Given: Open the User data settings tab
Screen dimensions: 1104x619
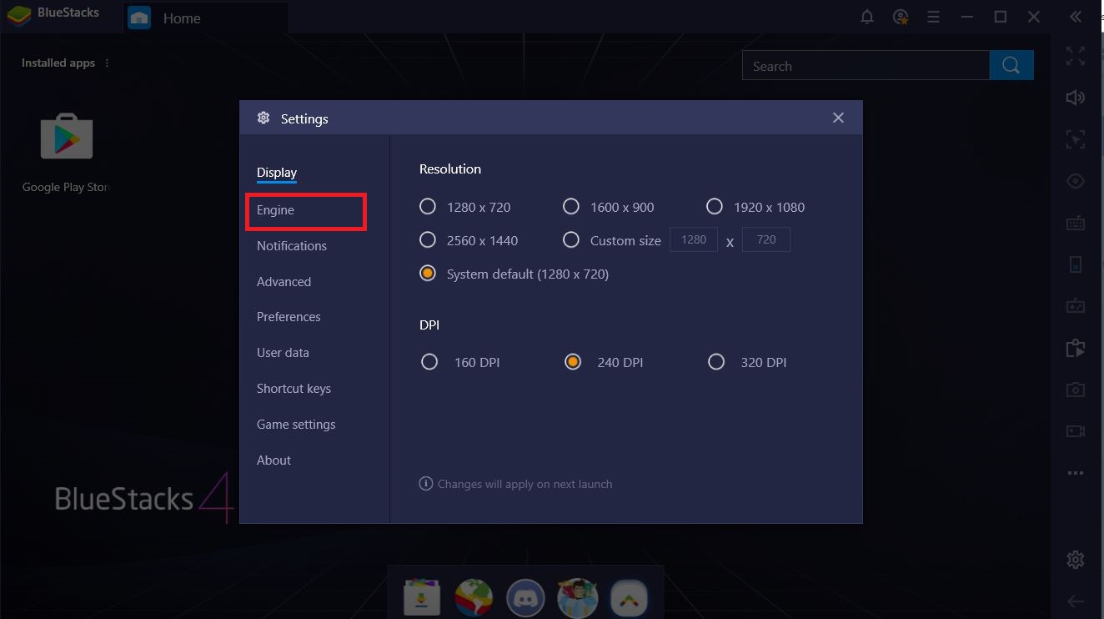Looking at the screenshot, I should point(283,353).
